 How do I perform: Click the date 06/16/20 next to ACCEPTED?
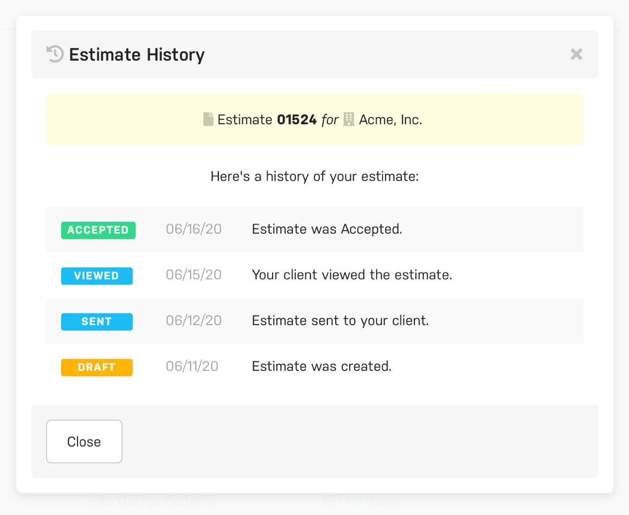[x=194, y=230]
